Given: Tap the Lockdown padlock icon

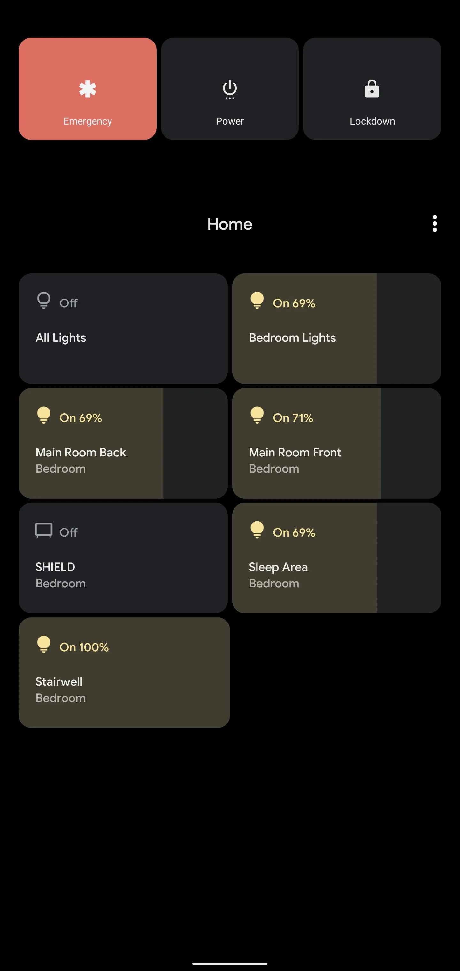Looking at the screenshot, I should click(x=372, y=89).
